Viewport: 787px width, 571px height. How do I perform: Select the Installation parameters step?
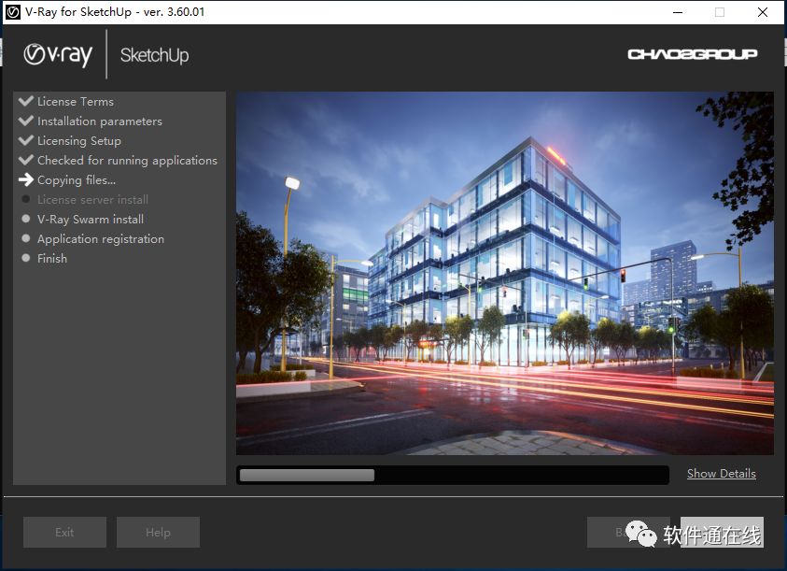[100, 121]
